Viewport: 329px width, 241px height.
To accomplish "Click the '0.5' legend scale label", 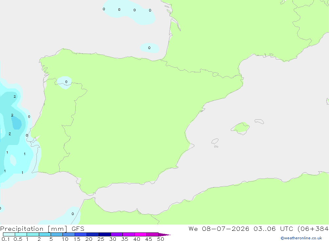I will pyautogui.click(x=18, y=239).
